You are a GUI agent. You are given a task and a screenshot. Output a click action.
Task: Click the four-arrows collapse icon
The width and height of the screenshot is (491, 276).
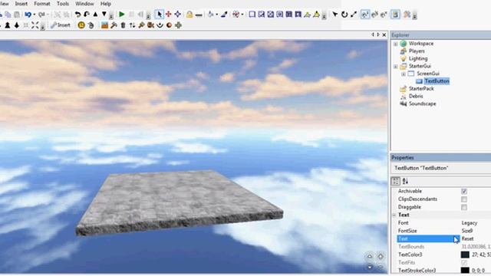(x=35, y=25)
